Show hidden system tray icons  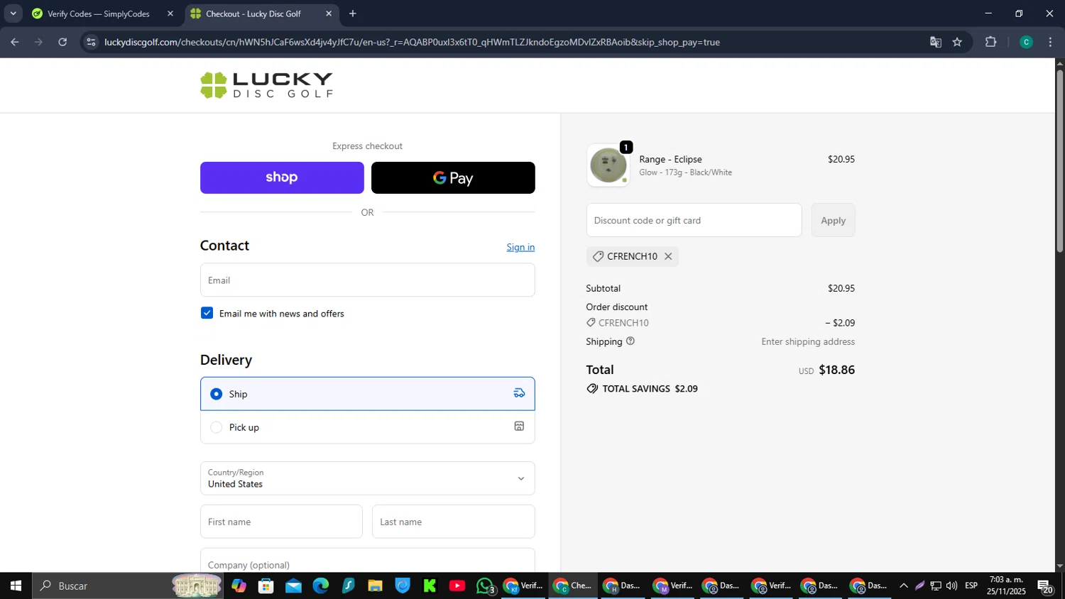(x=903, y=586)
